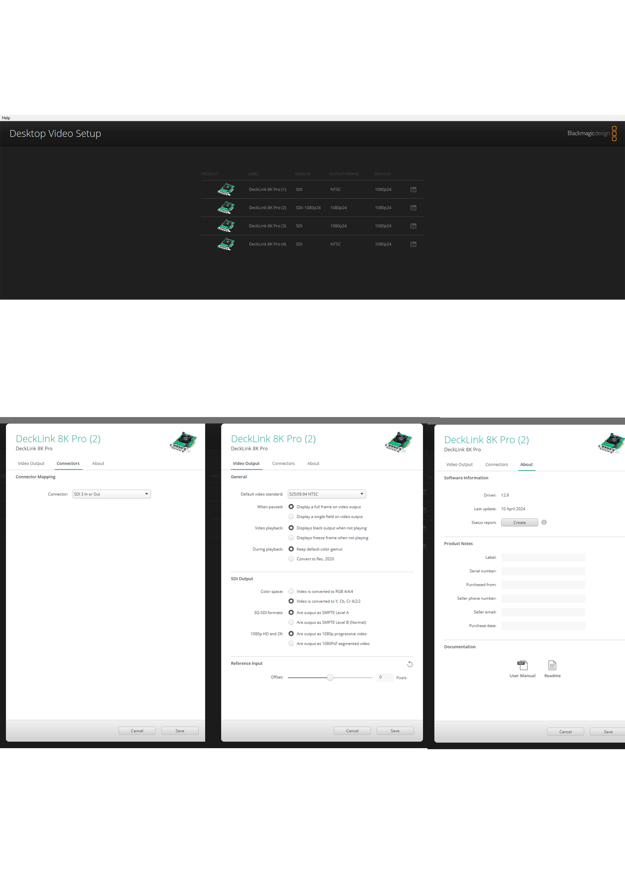Select 1080p progressive video output
Image resolution: width=625 pixels, height=884 pixels.
click(291, 634)
